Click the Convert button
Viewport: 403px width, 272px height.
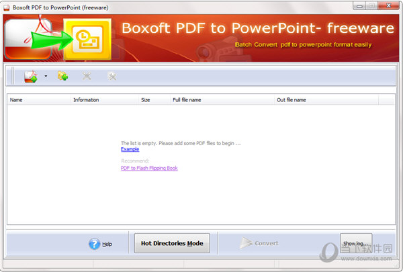tap(259, 243)
